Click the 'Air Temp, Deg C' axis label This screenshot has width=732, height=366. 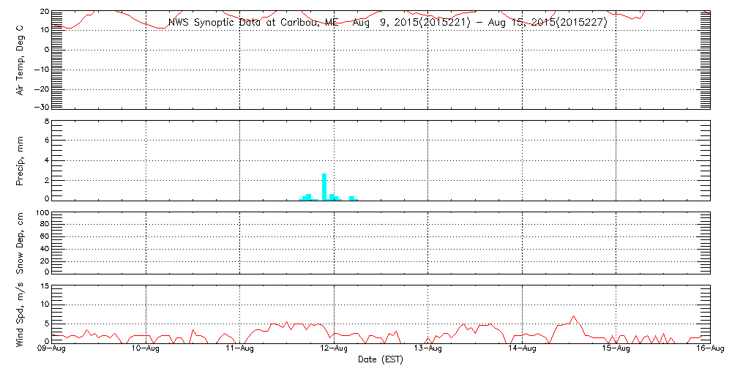[x=20, y=60]
